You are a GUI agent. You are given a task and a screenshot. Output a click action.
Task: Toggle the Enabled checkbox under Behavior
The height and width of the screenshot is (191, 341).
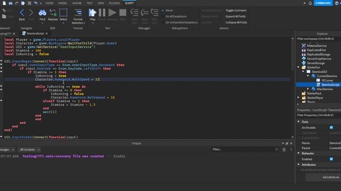tap(331, 159)
